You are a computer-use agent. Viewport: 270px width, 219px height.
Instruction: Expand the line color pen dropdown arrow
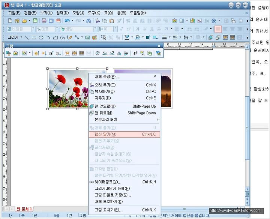132,37
